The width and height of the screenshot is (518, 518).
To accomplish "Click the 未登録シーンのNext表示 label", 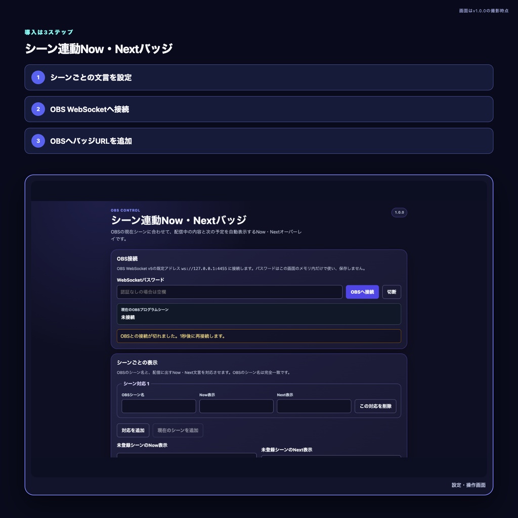I will (287, 450).
